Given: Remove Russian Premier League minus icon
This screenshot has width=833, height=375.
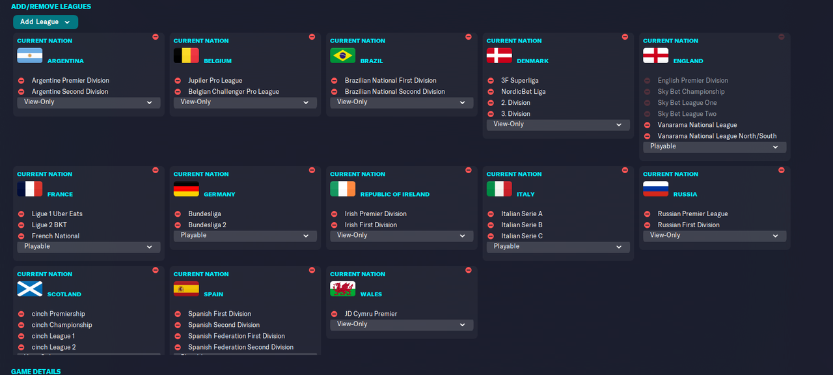Looking at the screenshot, I should click(x=648, y=214).
